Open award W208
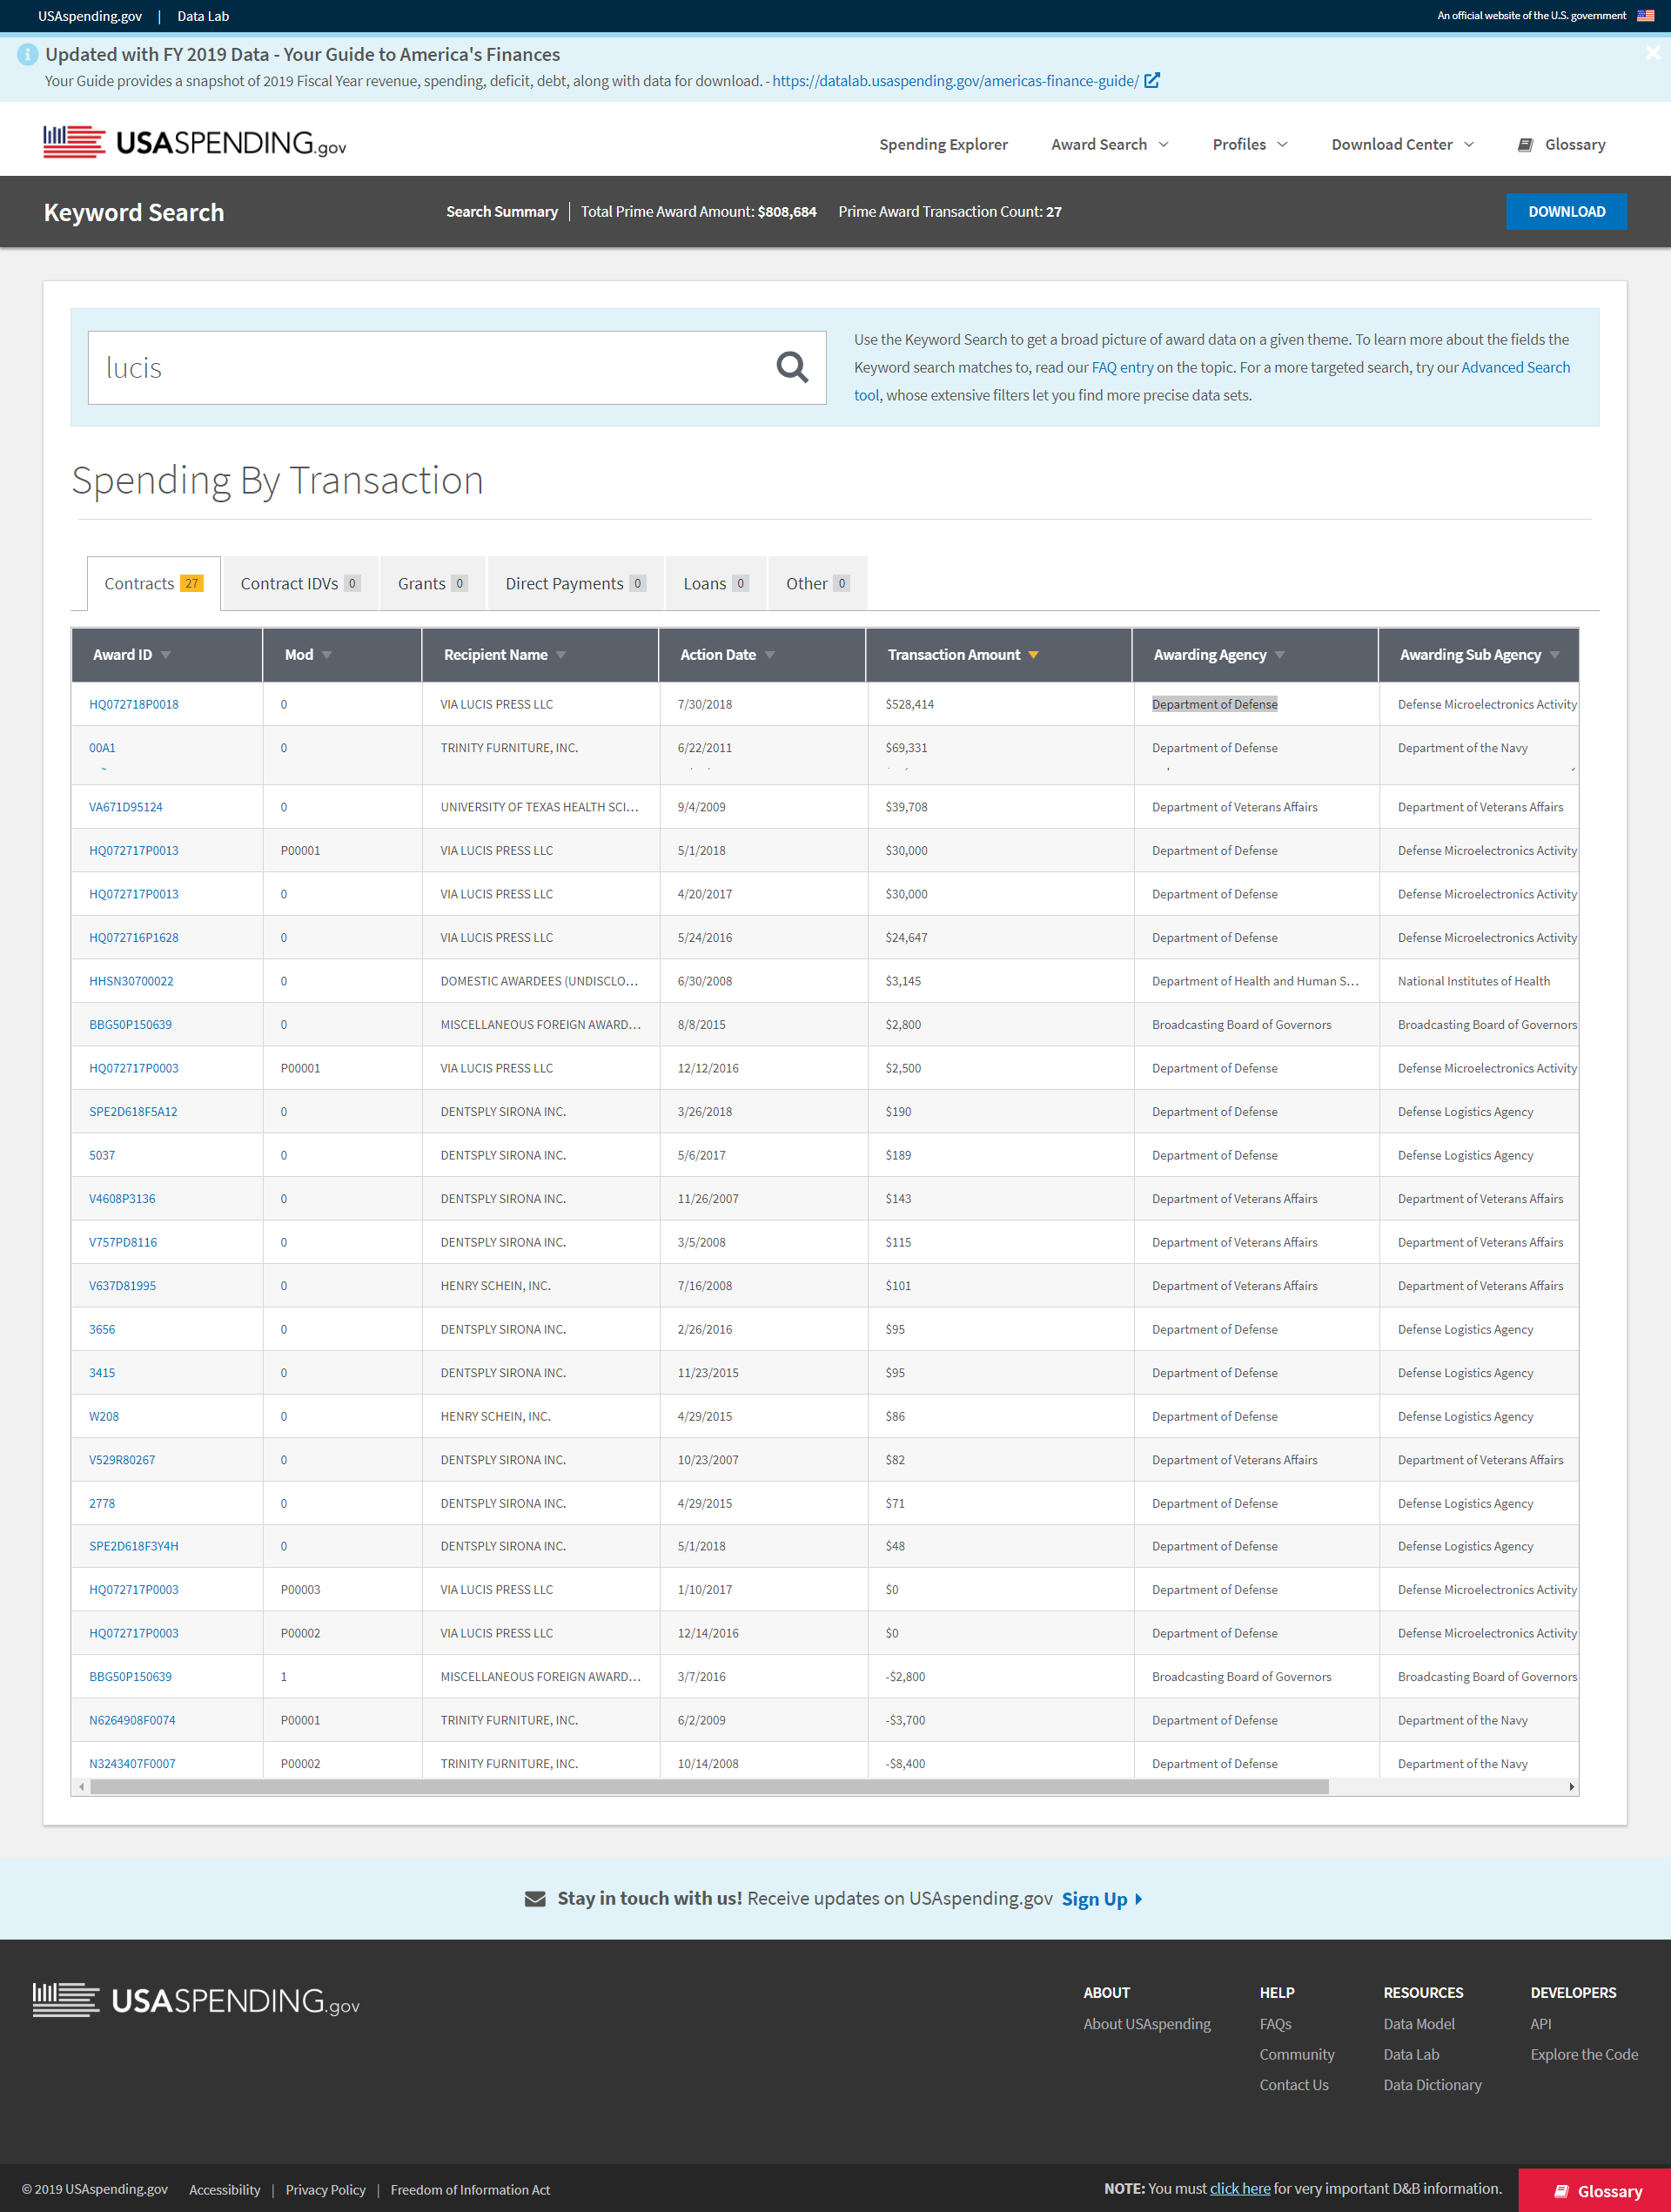 104,1416
